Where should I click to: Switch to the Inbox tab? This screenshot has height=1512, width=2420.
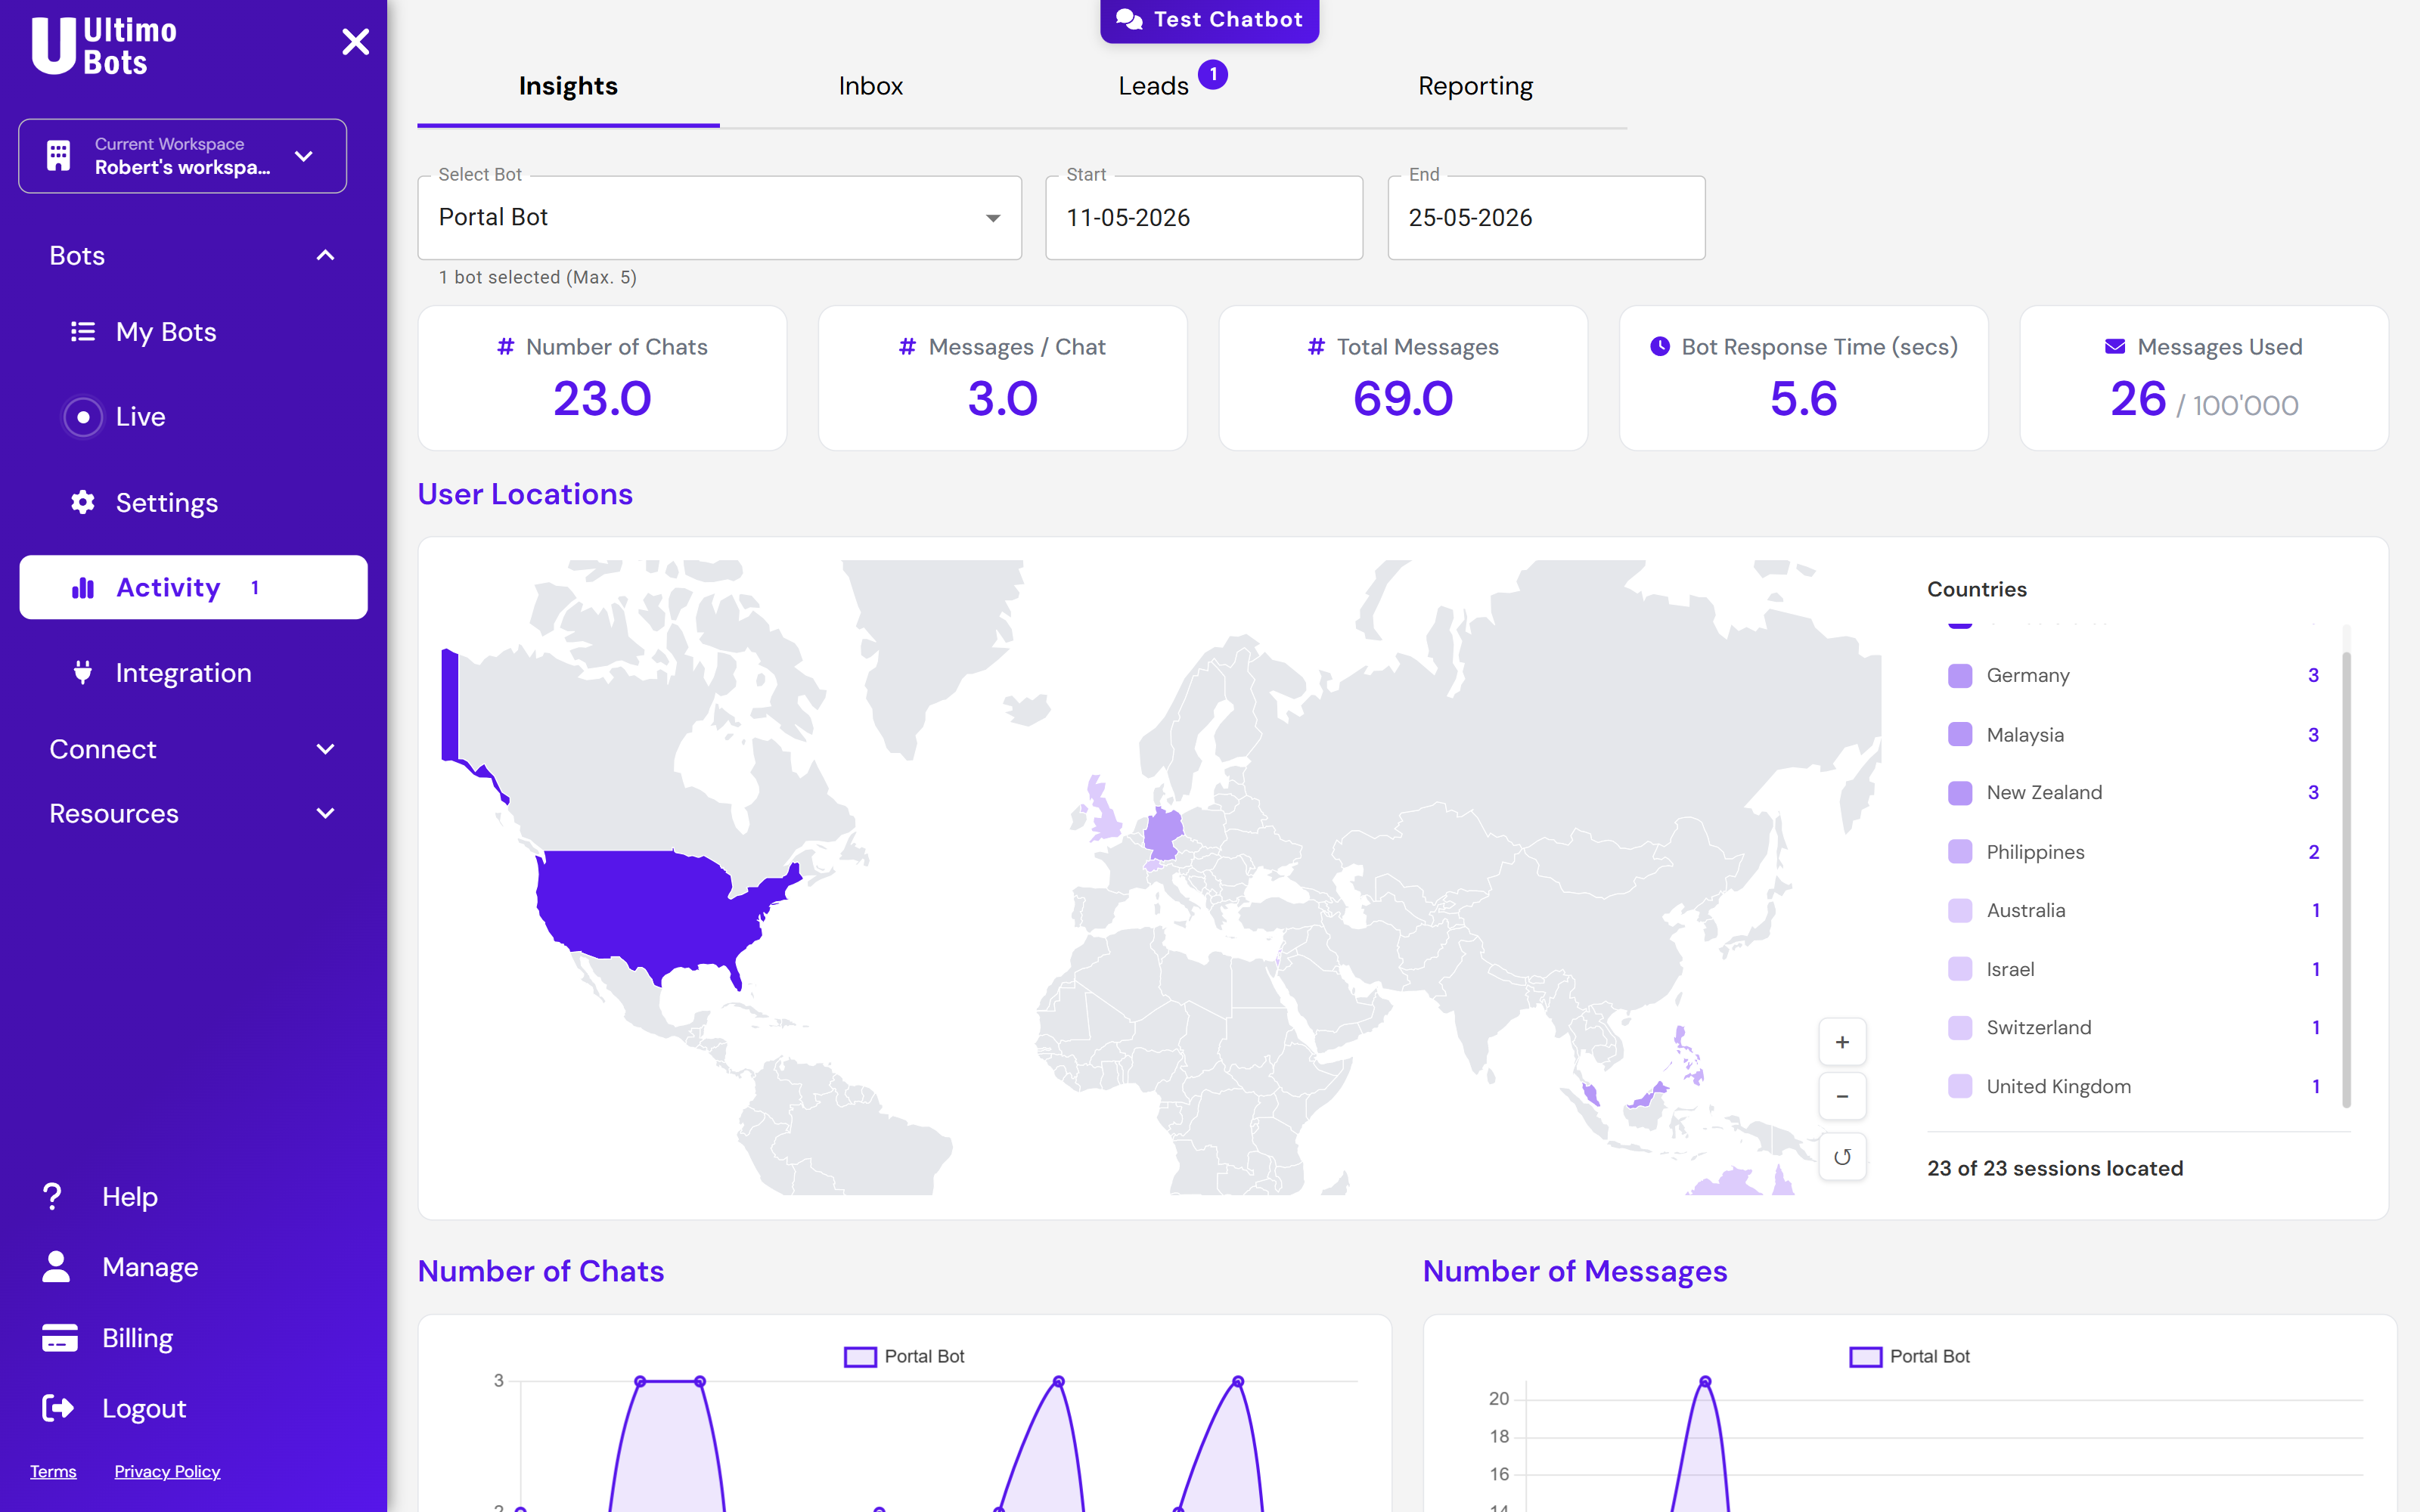click(870, 86)
